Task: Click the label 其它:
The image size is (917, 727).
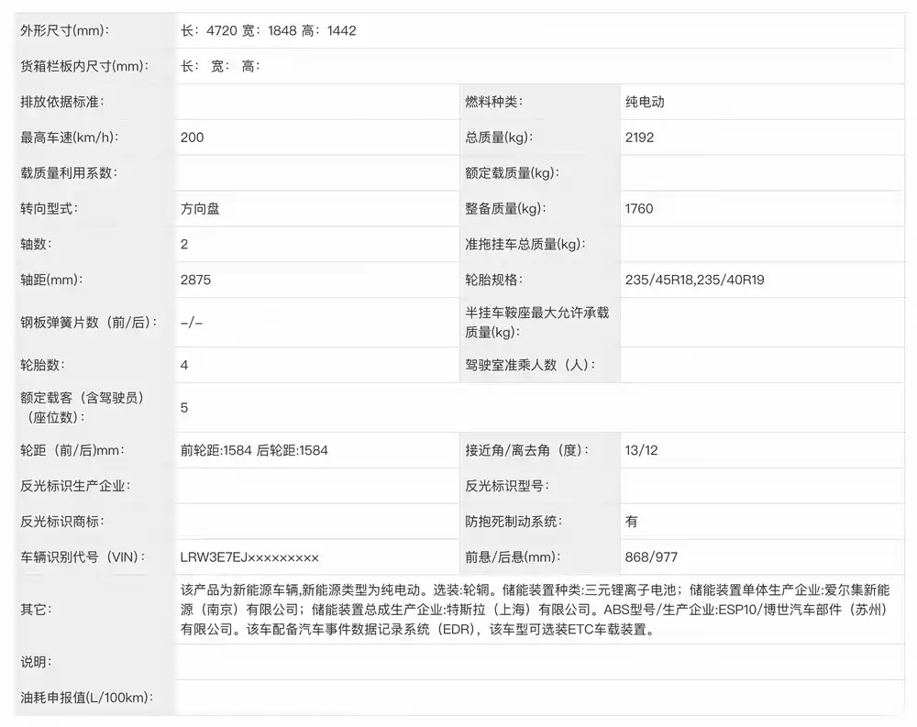Action: [37, 610]
